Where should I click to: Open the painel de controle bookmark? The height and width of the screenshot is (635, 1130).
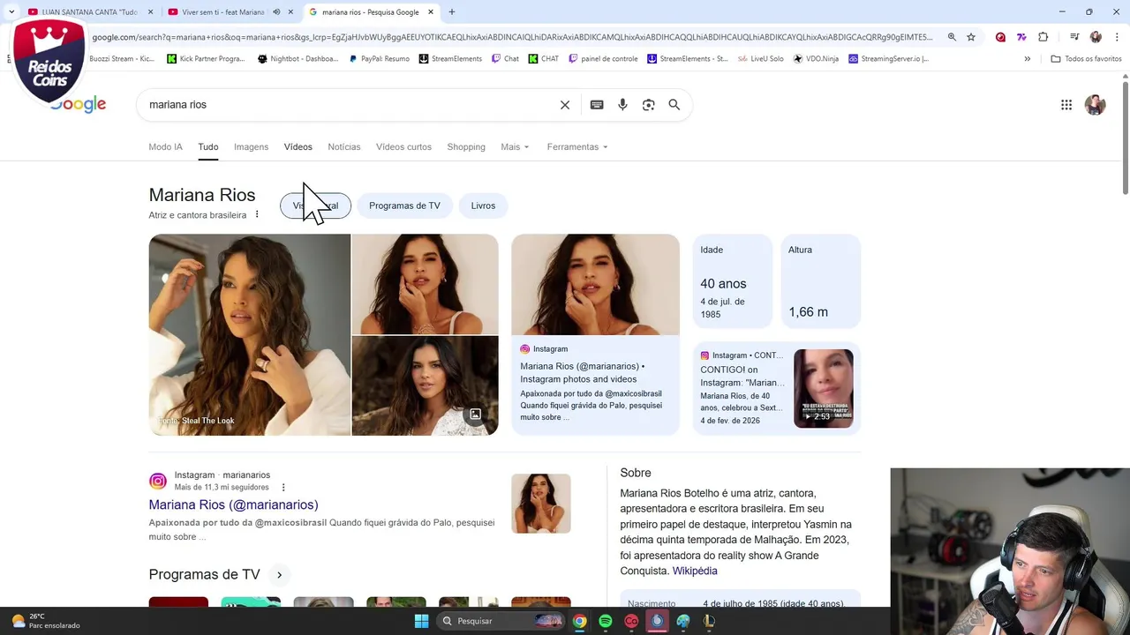pyautogui.click(x=603, y=59)
